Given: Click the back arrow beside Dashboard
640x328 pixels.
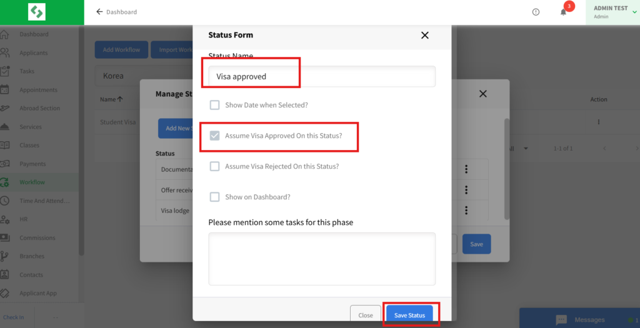Looking at the screenshot, I should (99, 12).
